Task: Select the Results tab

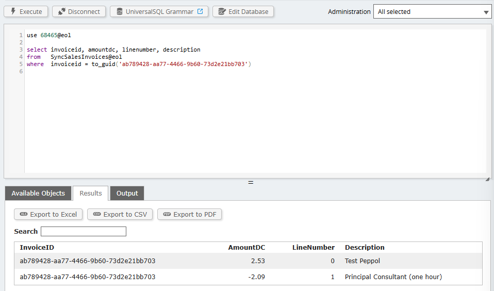Action: click(91, 193)
